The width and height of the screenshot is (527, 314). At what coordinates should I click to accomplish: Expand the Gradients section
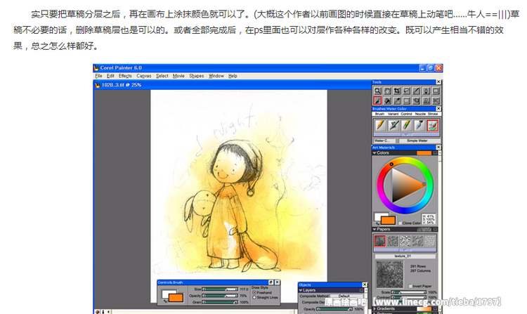click(x=375, y=308)
